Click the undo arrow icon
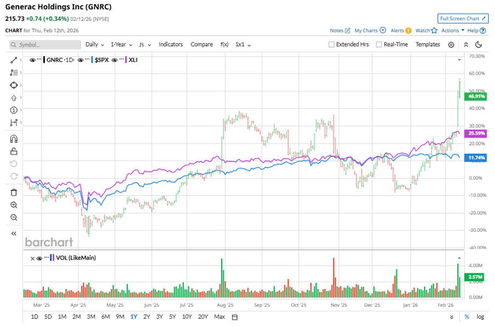495x327 pixels. point(14,164)
